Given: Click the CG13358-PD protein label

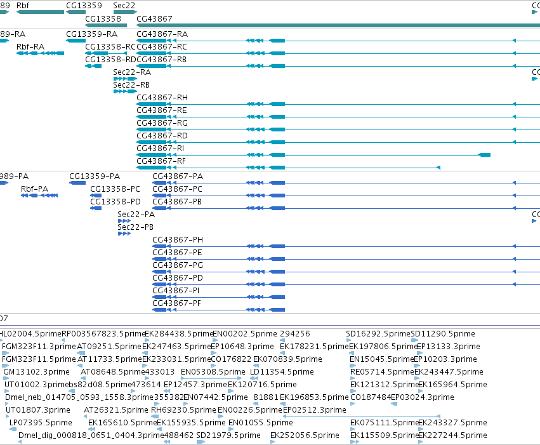Looking at the screenshot, I should tap(115, 202).
